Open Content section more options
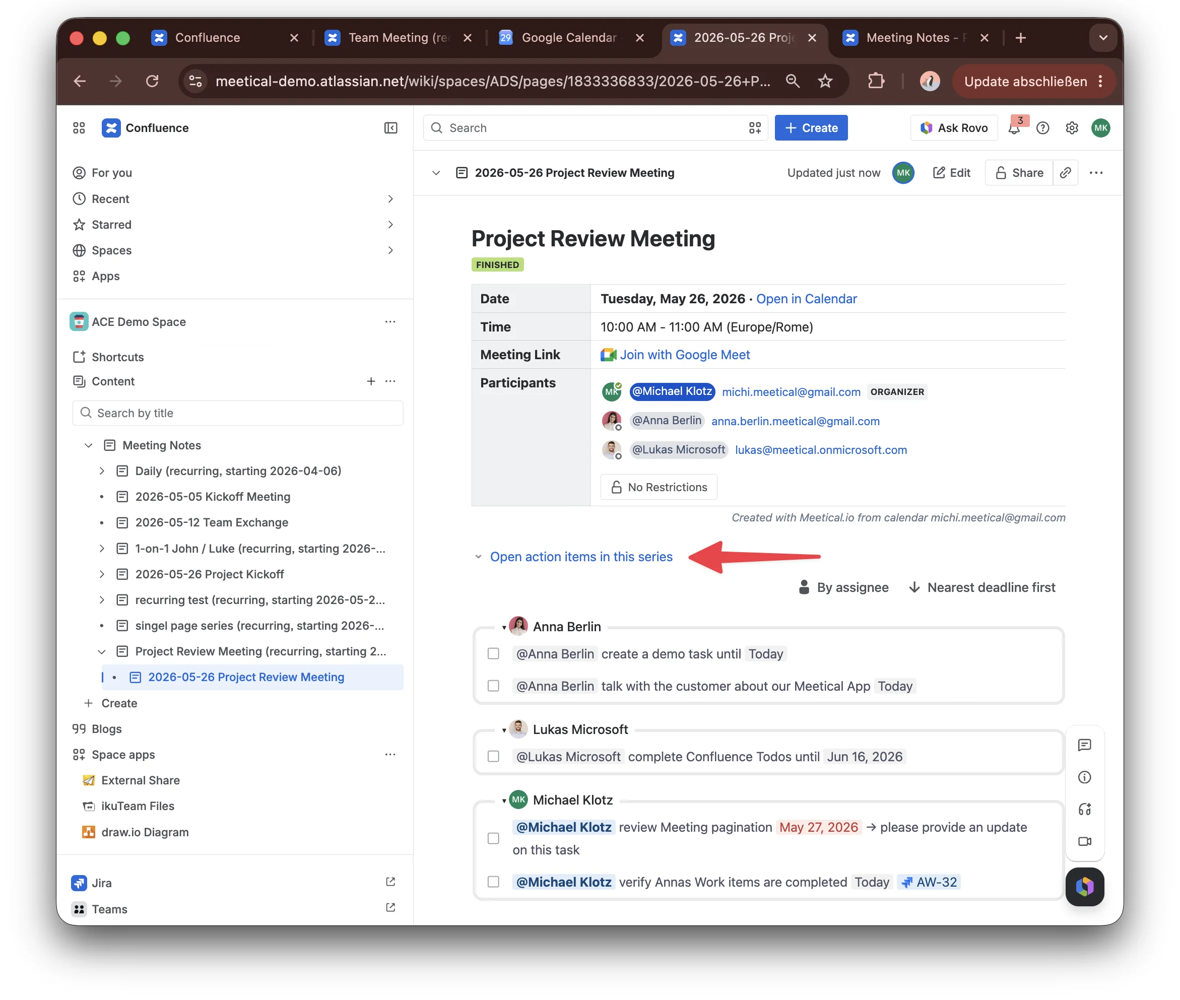This screenshot has width=1180, height=1000. pos(390,381)
